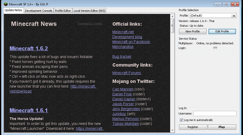Screen dimensions: 243x135
Task: Open the Local Version Editor (NYI) tab
Action: (x=89, y=10)
